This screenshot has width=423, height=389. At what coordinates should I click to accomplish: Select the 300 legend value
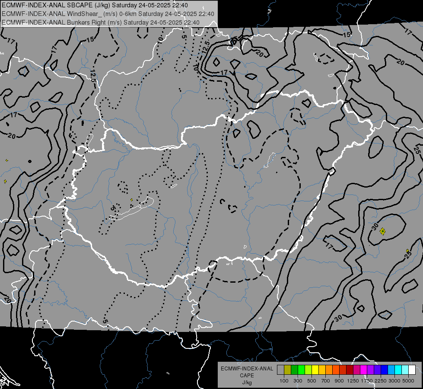[x=298, y=381]
